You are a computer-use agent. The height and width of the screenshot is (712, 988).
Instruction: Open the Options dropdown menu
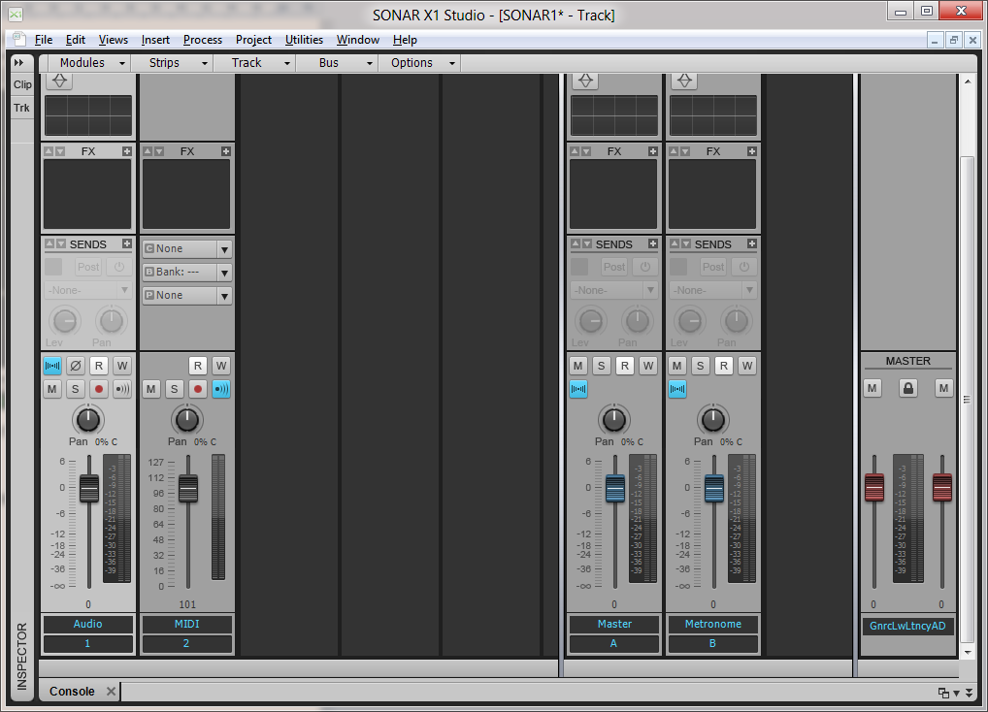point(419,63)
